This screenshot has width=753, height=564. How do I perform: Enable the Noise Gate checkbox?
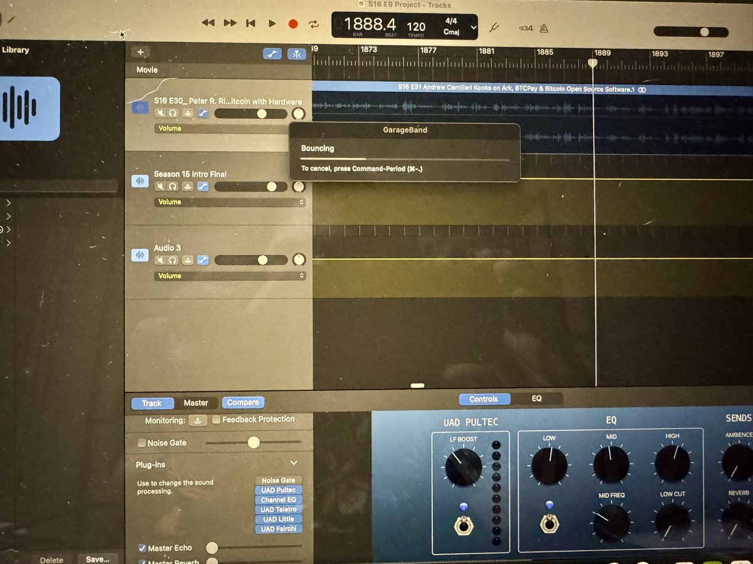pyautogui.click(x=142, y=443)
